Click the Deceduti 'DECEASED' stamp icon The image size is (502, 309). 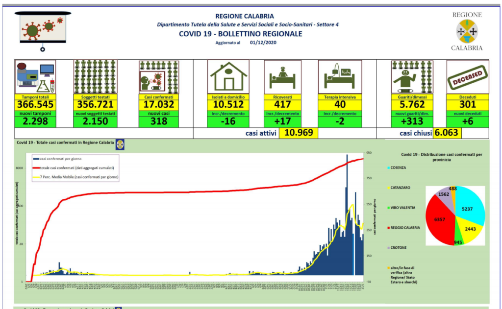click(x=467, y=76)
